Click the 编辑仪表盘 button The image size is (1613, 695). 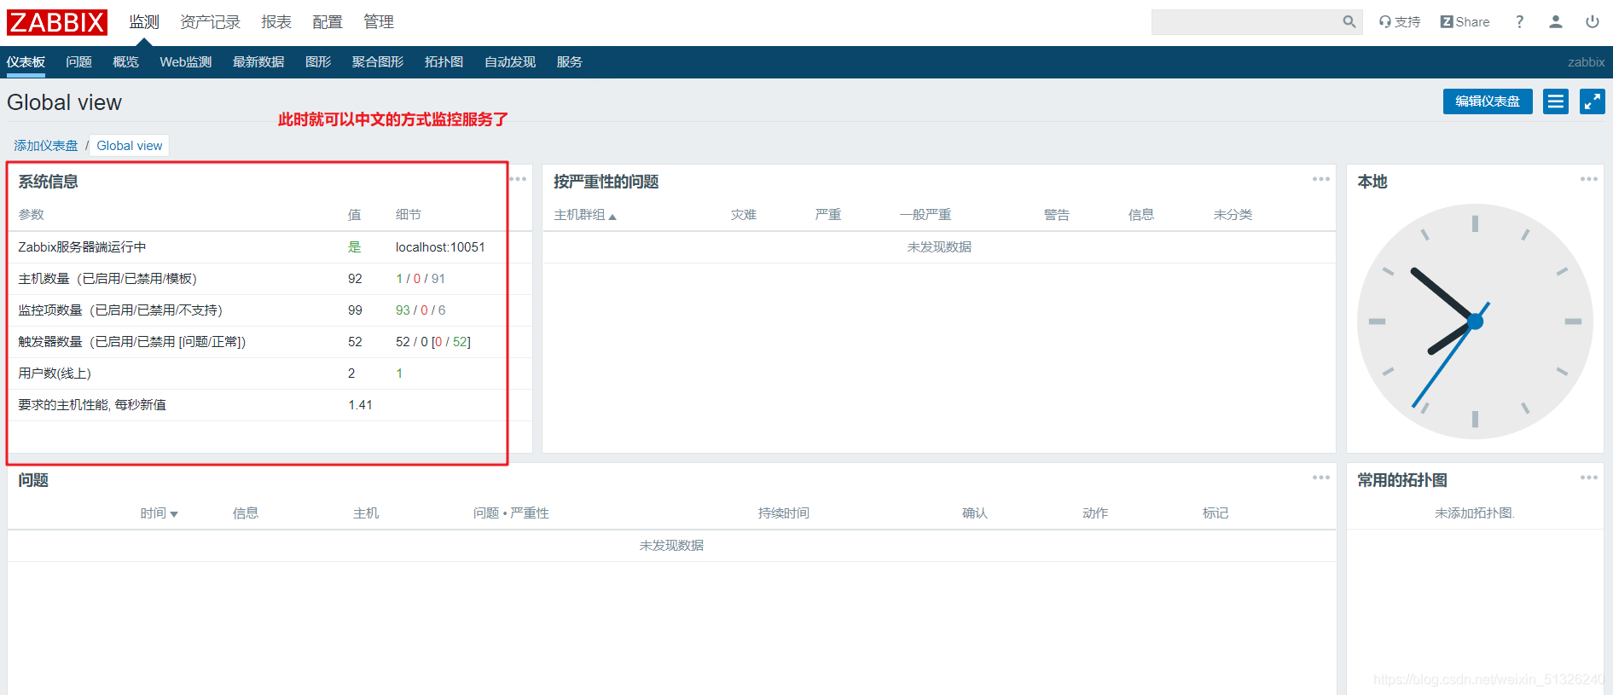pos(1487,101)
